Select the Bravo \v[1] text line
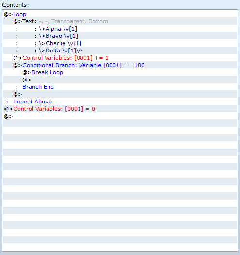This screenshot has width=240, height=255. (120, 36)
